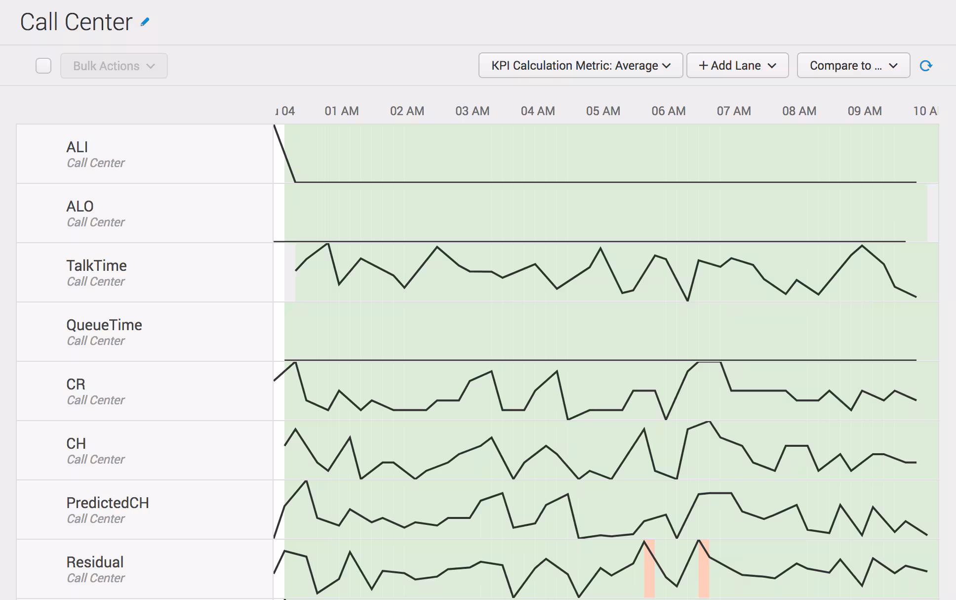Select the ALI lane label

[x=77, y=147]
